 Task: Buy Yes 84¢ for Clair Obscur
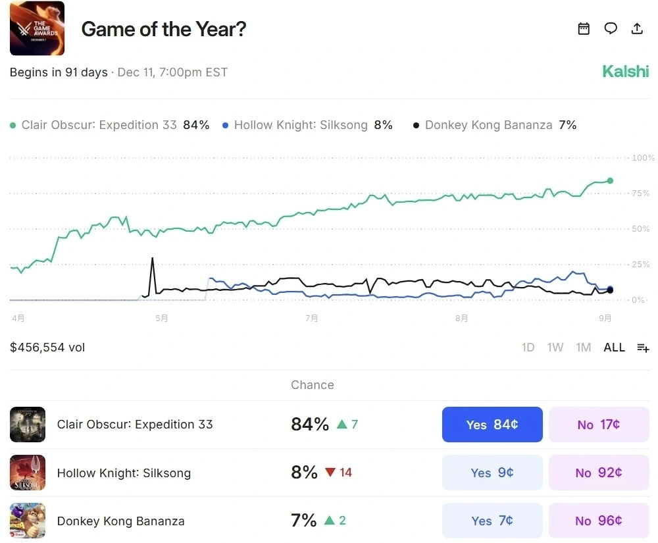pyautogui.click(x=492, y=425)
